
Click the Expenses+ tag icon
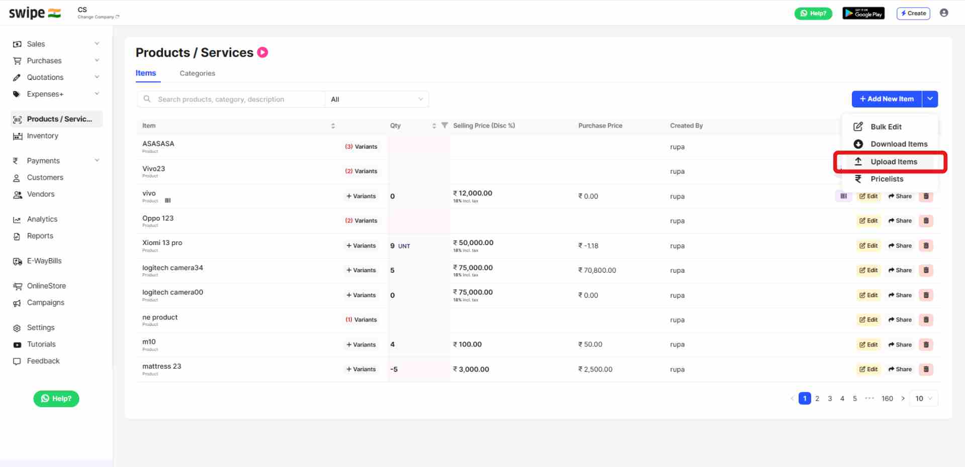[17, 94]
